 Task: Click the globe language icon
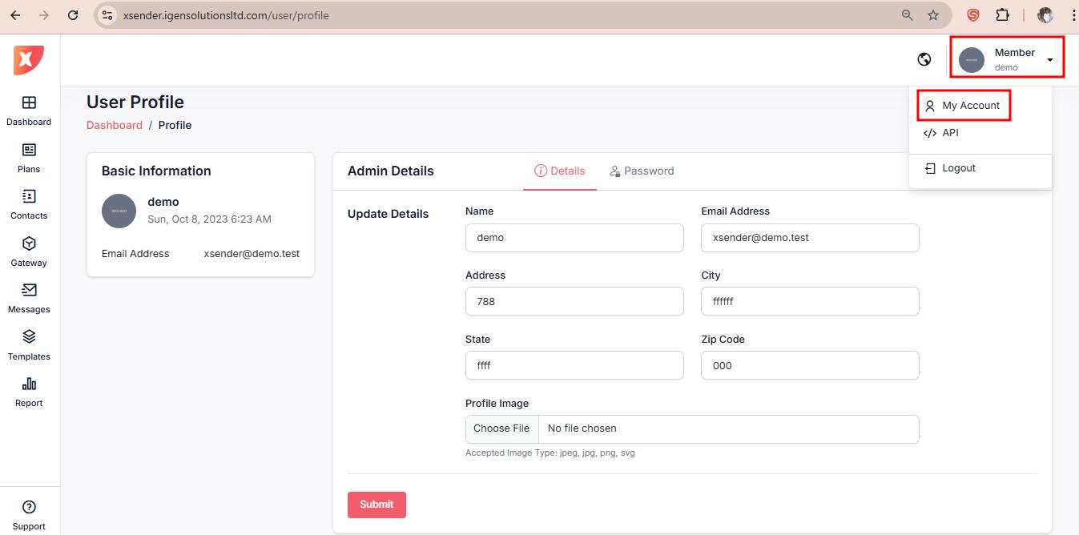924,59
